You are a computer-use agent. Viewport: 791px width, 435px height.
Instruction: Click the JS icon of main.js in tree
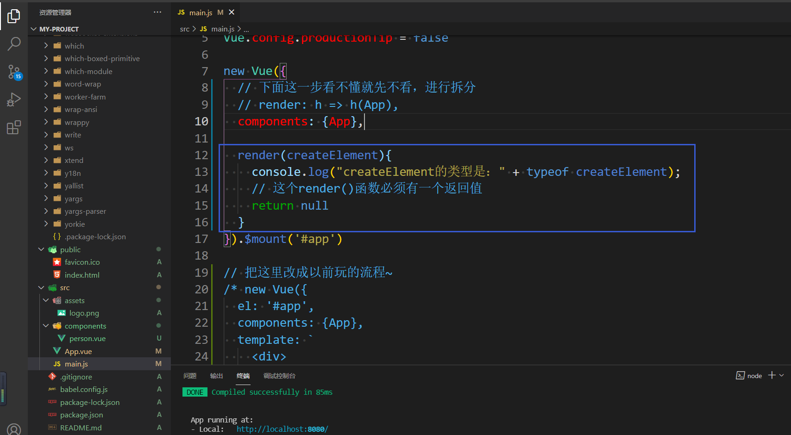pos(57,364)
